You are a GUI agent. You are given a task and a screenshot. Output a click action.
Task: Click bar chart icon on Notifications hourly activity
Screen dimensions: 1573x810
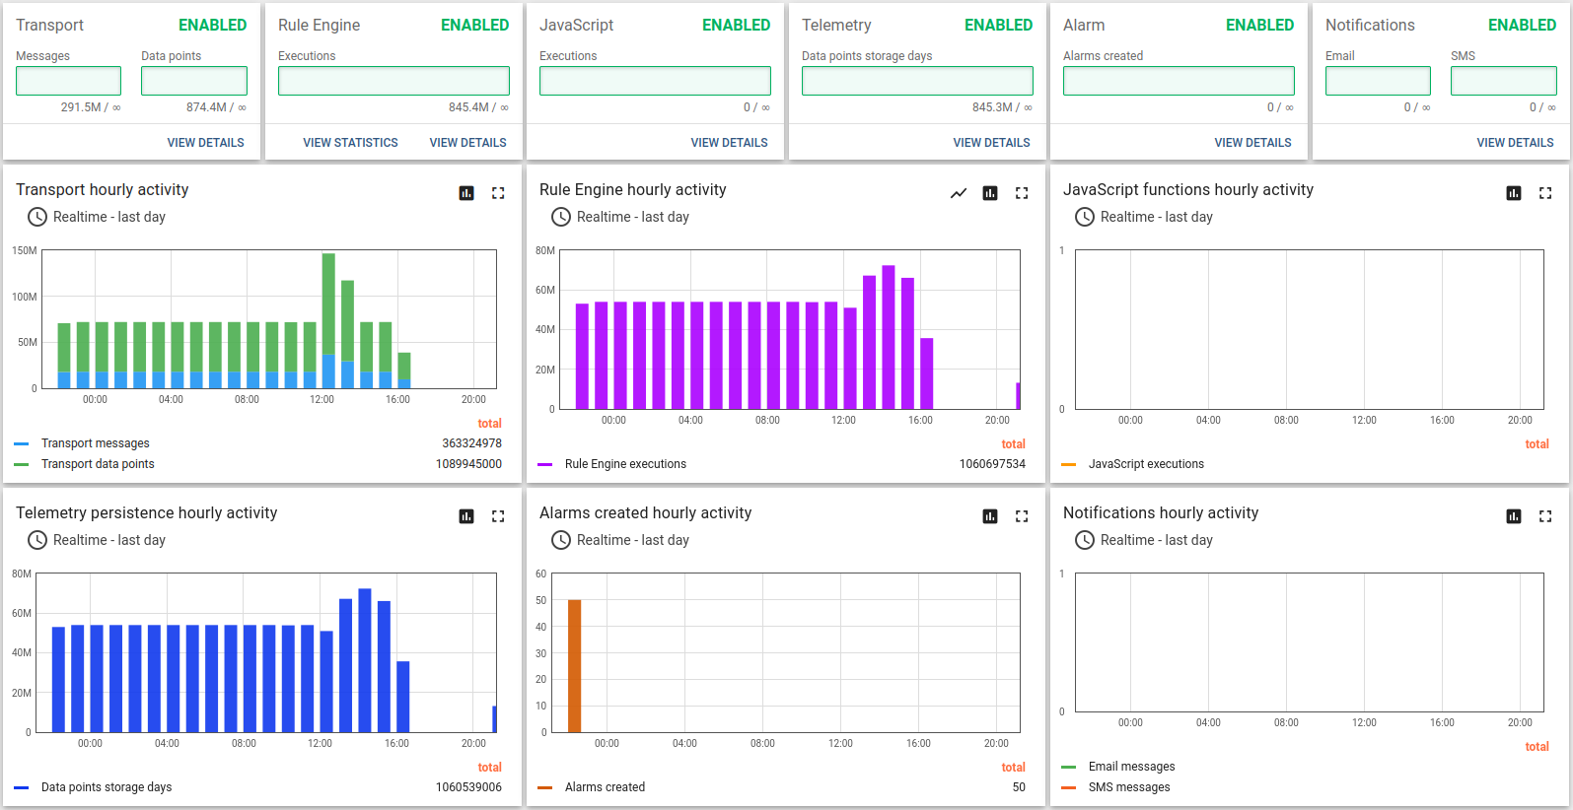tap(1514, 516)
